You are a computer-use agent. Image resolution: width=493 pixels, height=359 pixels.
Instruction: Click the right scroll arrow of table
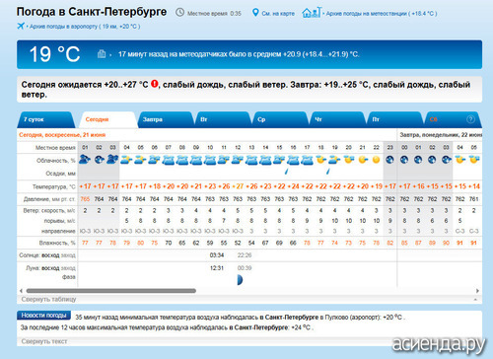(x=477, y=291)
